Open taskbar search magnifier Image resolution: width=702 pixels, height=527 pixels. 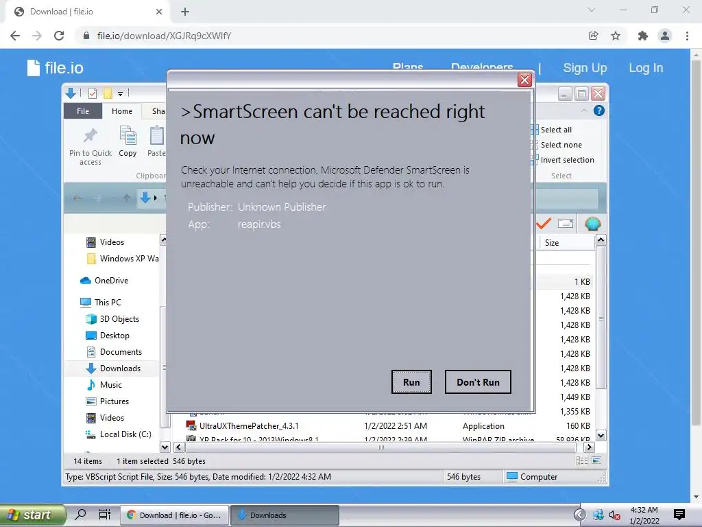coord(80,515)
